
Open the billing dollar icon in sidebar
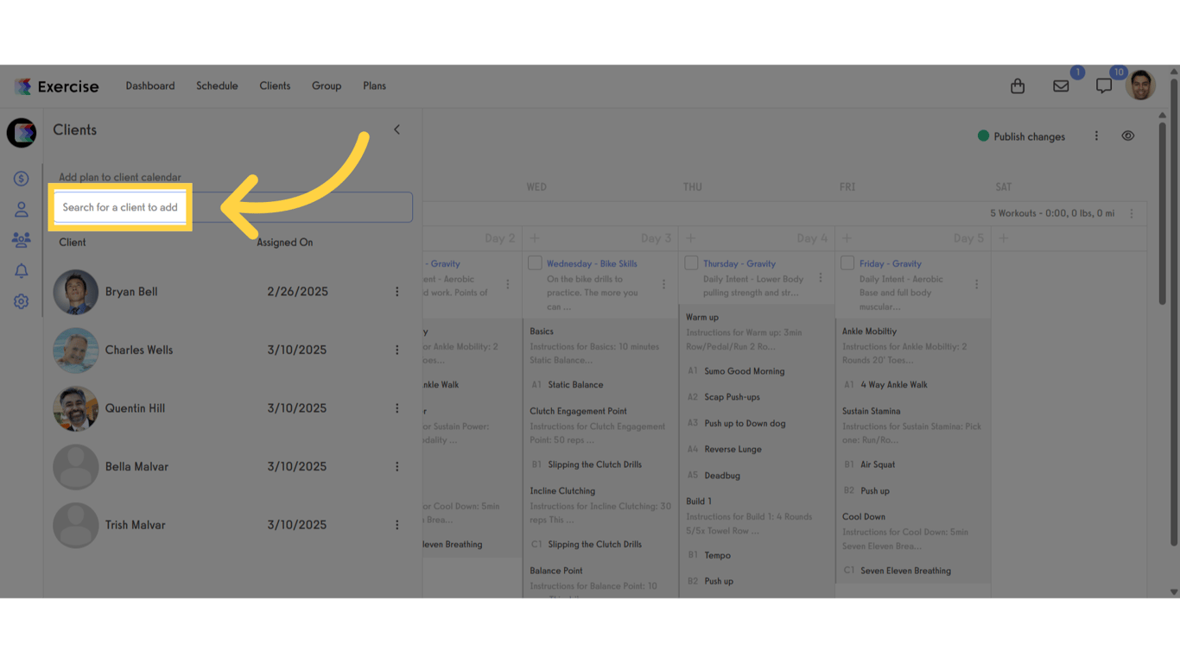pos(21,178)
